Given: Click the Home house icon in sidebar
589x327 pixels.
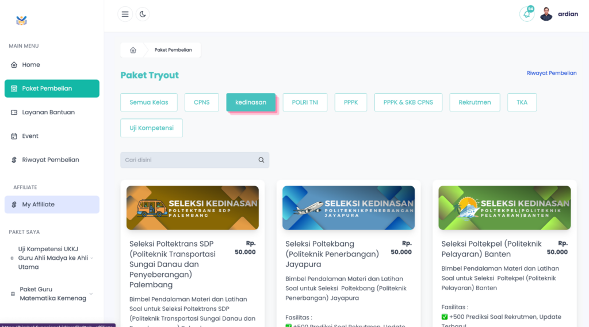Looking at the screenshot, I should coord(14,64).
